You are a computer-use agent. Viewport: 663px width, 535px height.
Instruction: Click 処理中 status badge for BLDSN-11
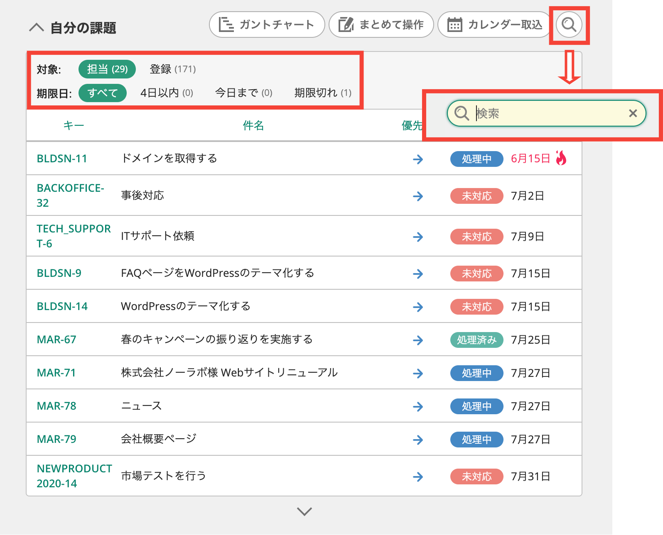coord(476,159)
